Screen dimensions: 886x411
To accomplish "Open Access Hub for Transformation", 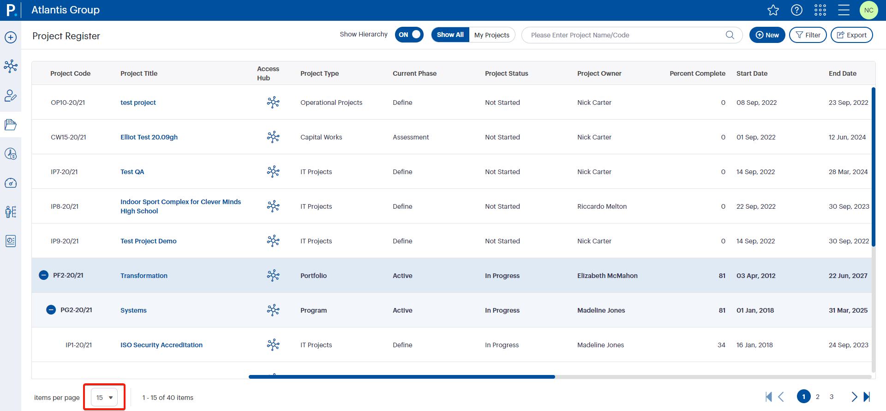I will click(x=273, y=275).
